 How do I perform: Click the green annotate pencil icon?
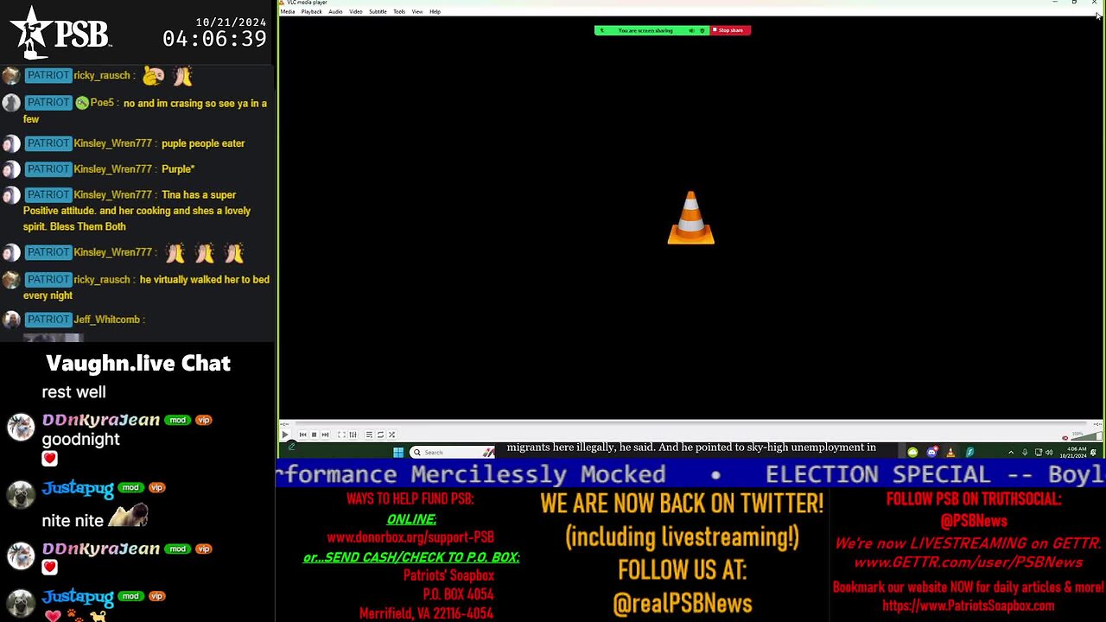coord(291,447)
